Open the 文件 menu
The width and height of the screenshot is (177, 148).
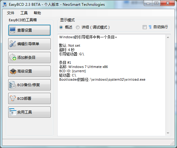point(11,13)
